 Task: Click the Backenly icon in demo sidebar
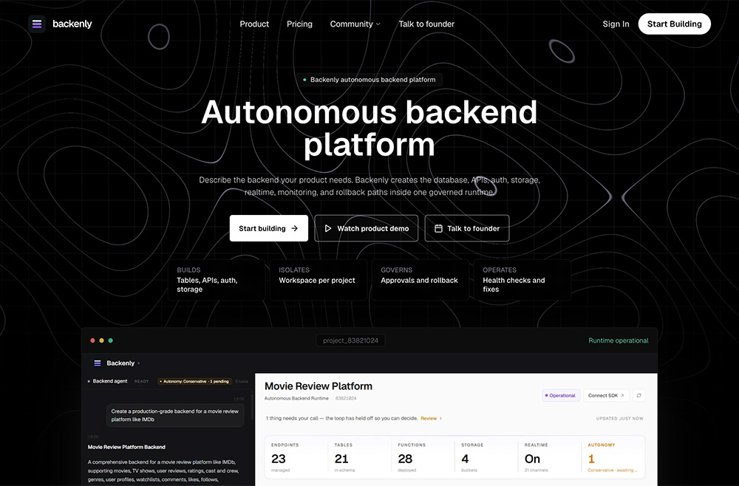[x=98, y=363]
